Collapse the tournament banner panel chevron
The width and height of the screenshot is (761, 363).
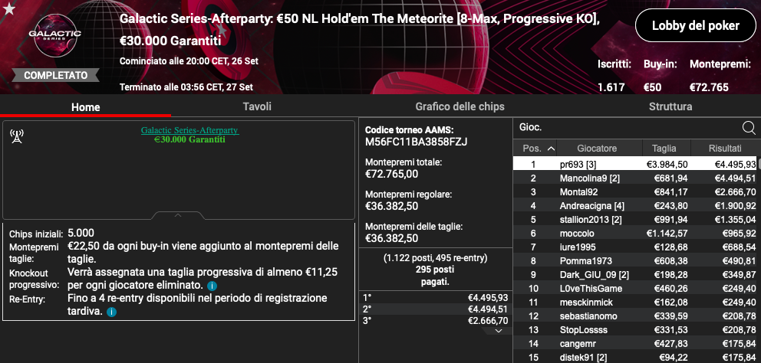[x=178, y=215]
